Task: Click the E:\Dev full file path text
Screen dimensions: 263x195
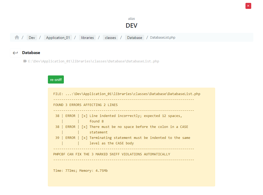Action: [93, 61]
